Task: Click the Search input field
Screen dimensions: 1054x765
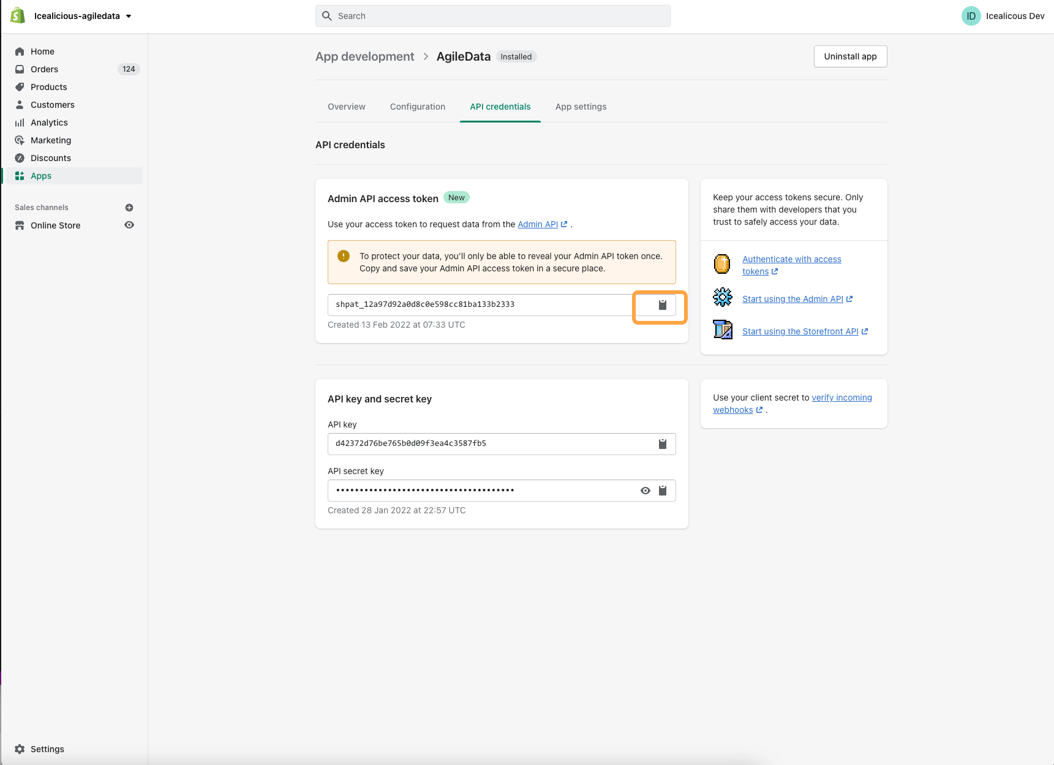Action: 492,16
